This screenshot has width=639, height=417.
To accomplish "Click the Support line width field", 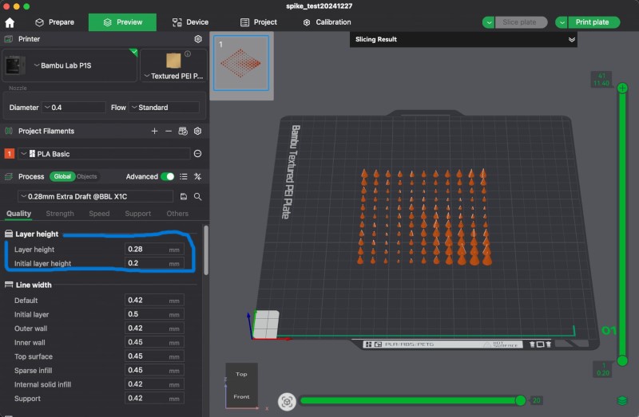I will pyautogui.click(x=154, y=399).
